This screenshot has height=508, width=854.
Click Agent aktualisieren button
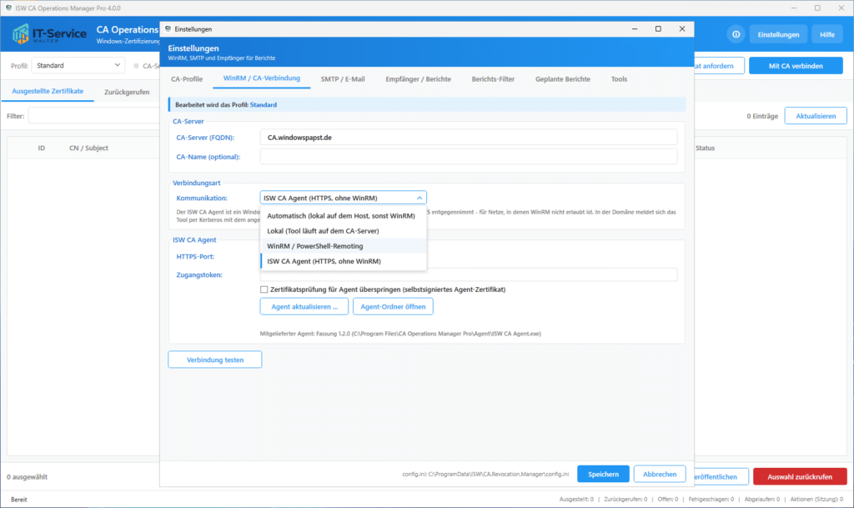[304, 306]
